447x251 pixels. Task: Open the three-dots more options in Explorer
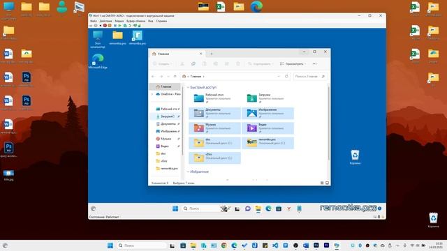tap(315, 64)
